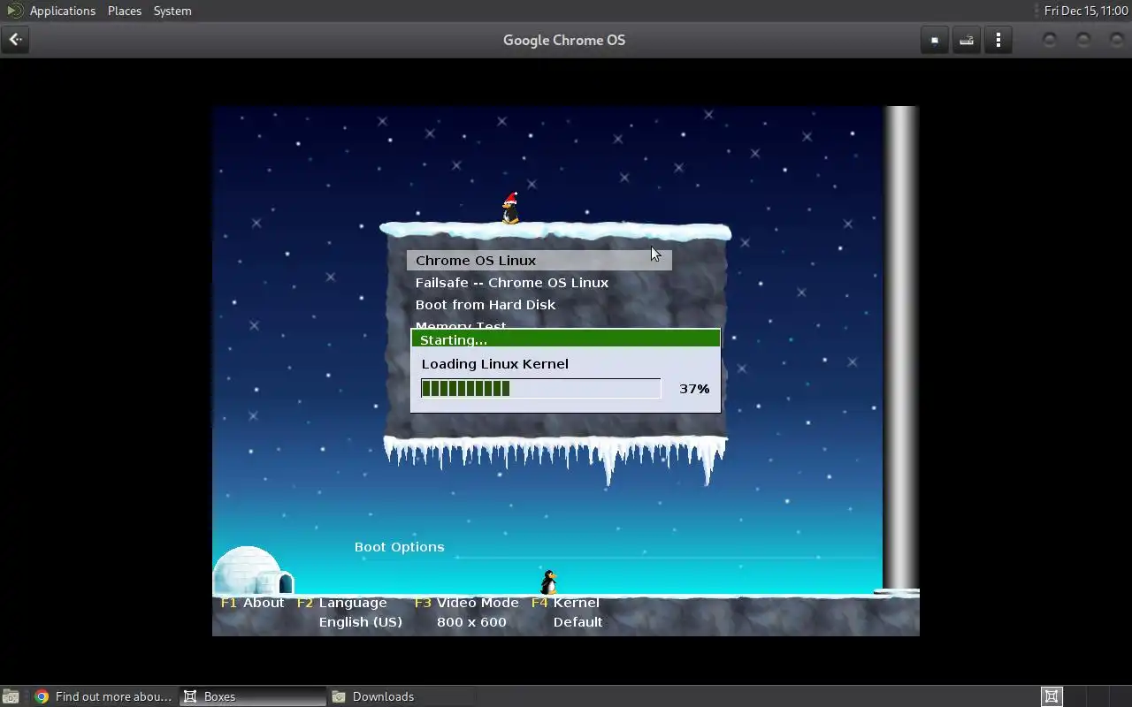The width and height of the screenshot is (1132, 707).
Task: Click the '37%' progress text
Action: pyautogui.click(x=694, y=389)
